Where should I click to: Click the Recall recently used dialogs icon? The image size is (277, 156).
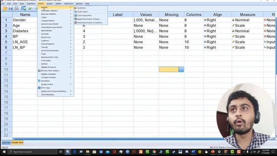tap(23, 8)
